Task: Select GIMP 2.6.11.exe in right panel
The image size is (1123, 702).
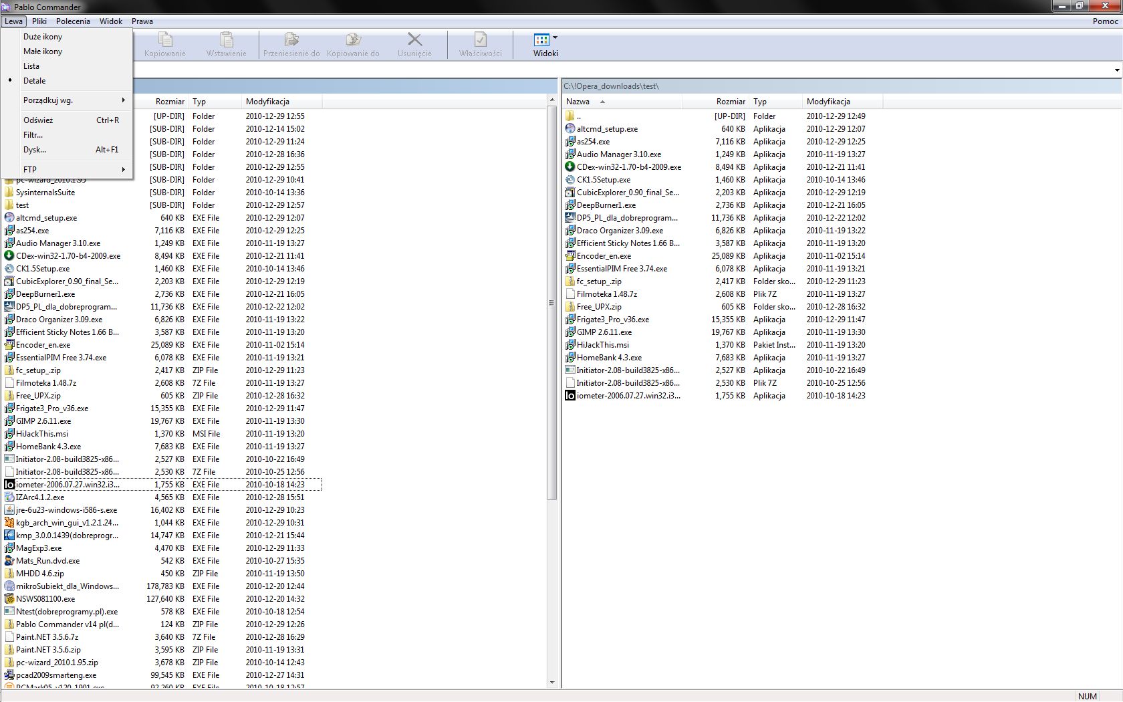Action: (x=604, y=332)
